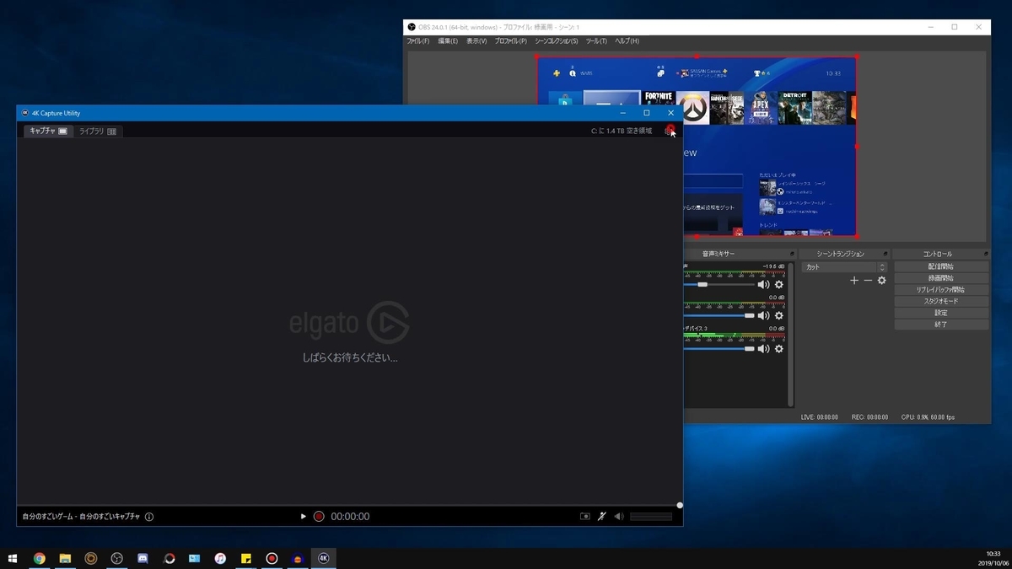Open the ツール(T) menu in OBS
The image size is (1012, 569).
[x=596, y=41]
